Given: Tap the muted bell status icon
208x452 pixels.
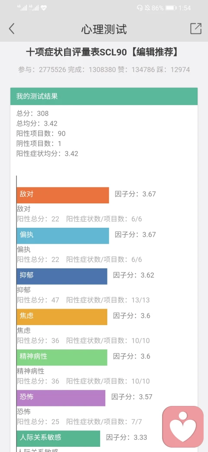Looking at the screenshot, I should (147, 8).
